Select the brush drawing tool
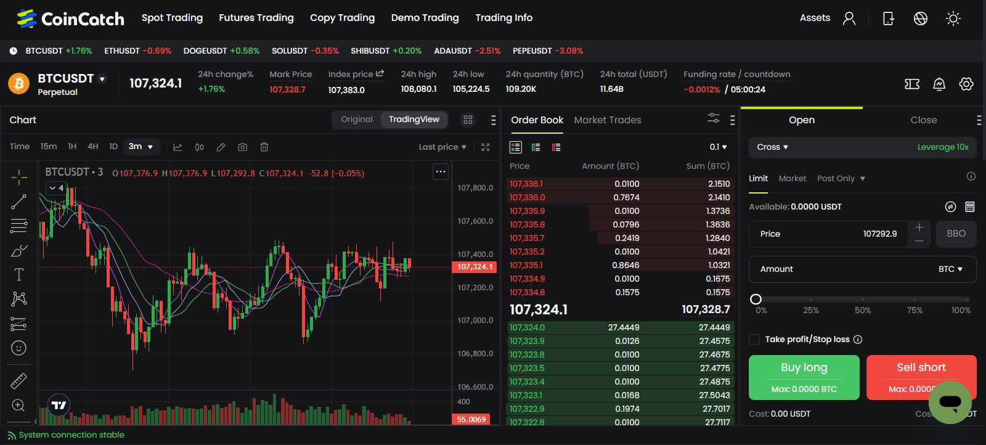The height and width of the screenshot is (445, 986). [19, 250]
